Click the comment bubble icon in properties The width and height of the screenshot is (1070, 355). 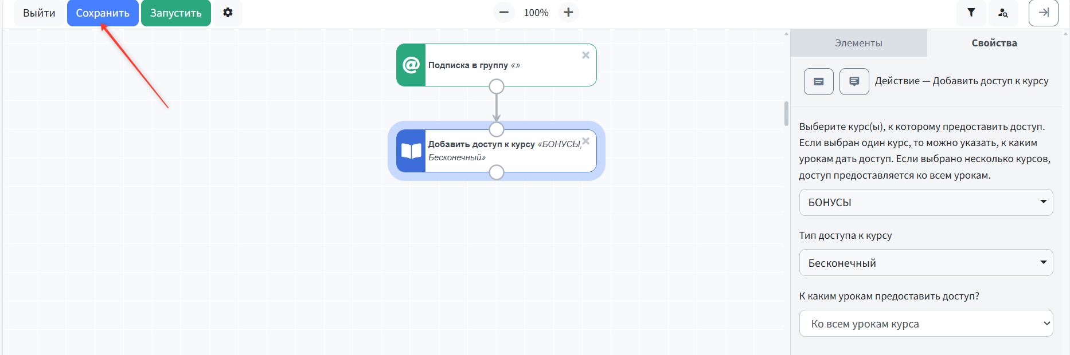click(854, 81)
